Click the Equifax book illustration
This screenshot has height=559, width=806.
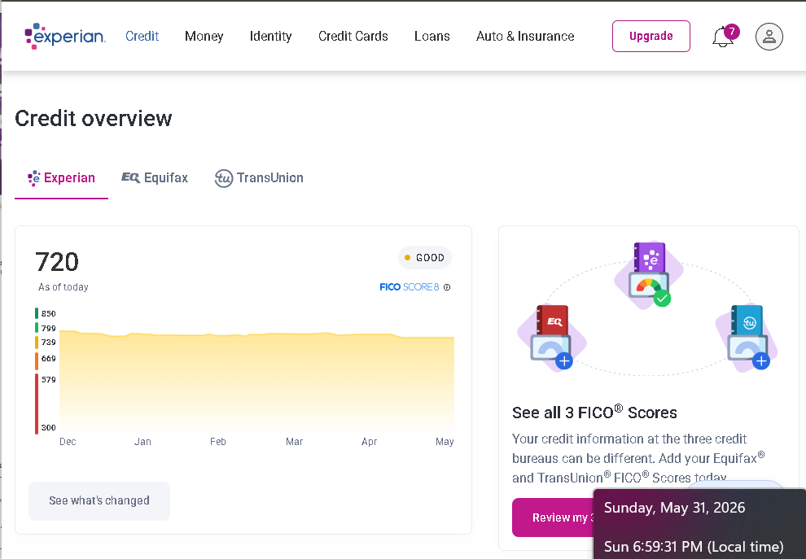552,336
